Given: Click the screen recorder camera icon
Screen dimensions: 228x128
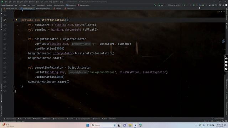Looking at the screenshot, I should [226, 58].
